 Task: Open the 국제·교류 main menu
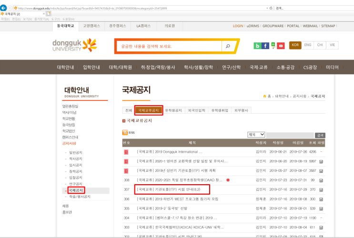pyautogui.click(x=259, y=67)
